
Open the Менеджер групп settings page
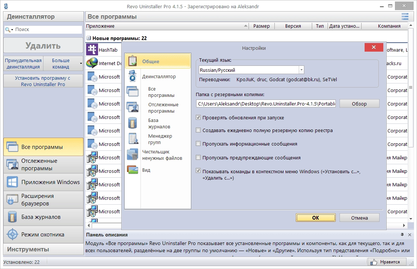point(160,139)
